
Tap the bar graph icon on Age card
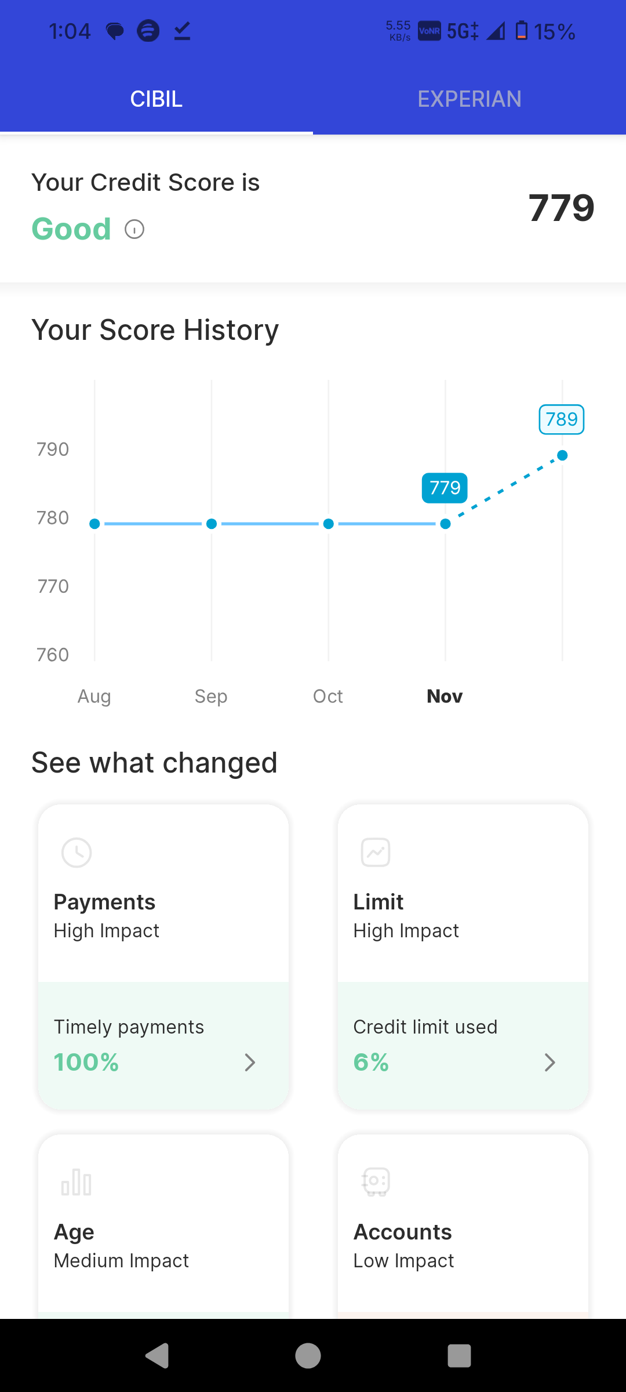(x=77, y=1183)
